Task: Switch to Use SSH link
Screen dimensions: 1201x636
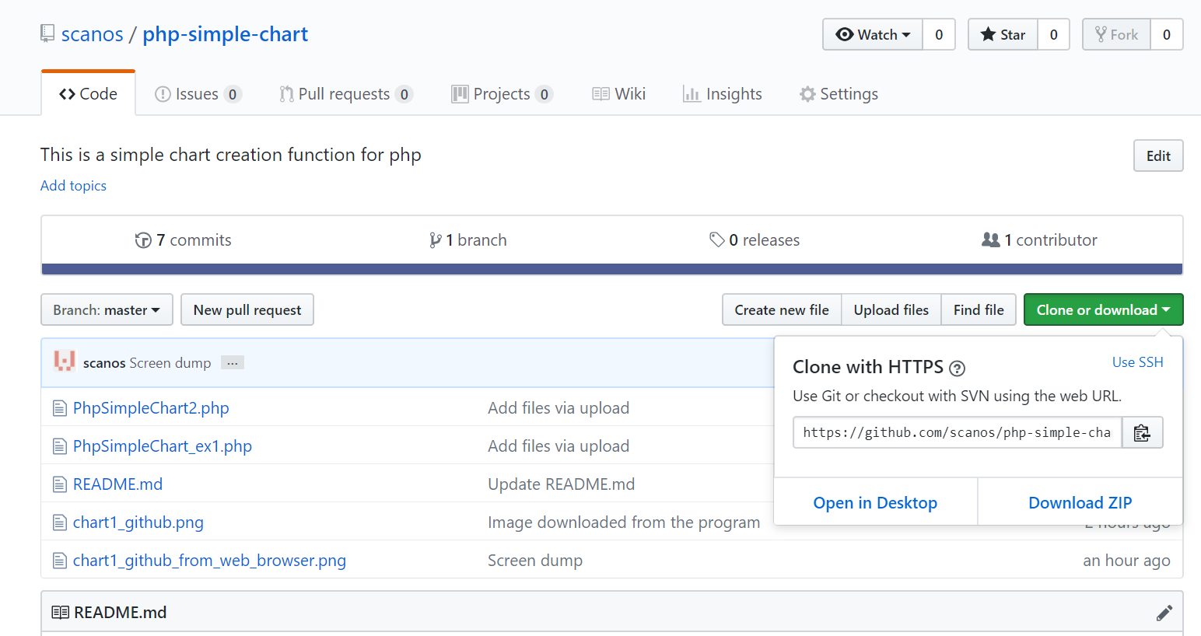Action: point(1138,362)
